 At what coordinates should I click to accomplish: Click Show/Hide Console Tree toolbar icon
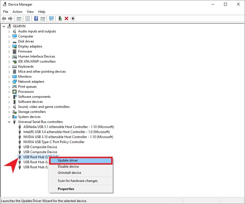click(x=19, y=18)
